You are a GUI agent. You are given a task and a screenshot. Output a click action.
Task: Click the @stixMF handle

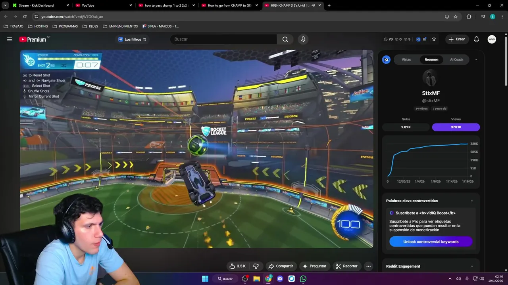coord(431,101)
